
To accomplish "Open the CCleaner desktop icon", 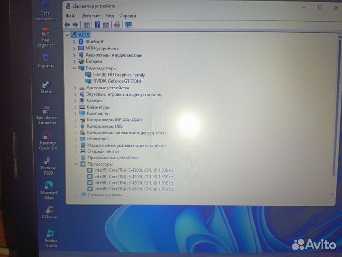I will [x=50, y=212].
